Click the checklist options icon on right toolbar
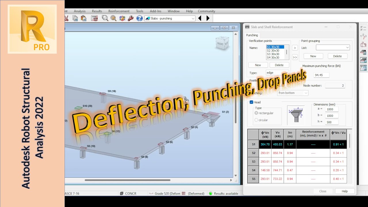The width and height of the screenshot is (368, 207). (363, 28)
